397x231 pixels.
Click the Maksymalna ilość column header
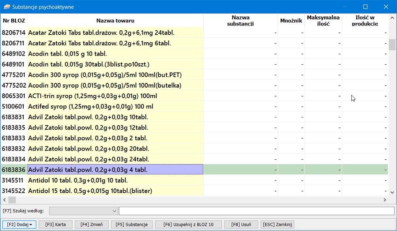click(x=323, y=21)
